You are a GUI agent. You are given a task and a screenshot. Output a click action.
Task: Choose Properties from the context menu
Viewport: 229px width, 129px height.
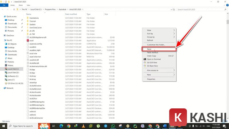tap(151, 79)
